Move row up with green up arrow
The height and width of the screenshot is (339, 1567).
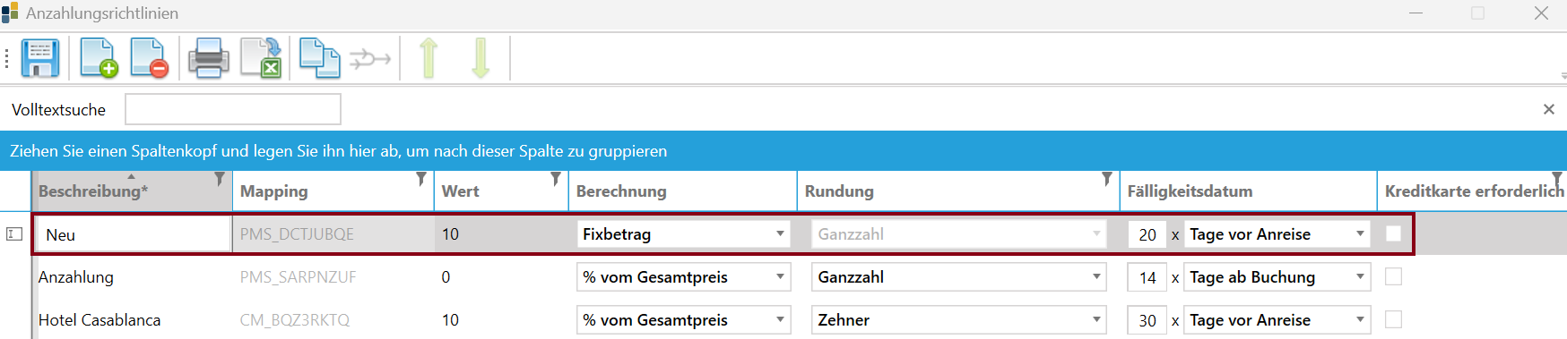[429, 59]
